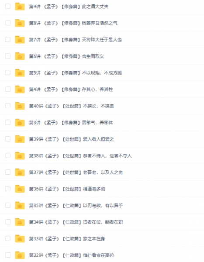Open link 第34讲 贤者在位，能者在职

click(x=76, y=222)
